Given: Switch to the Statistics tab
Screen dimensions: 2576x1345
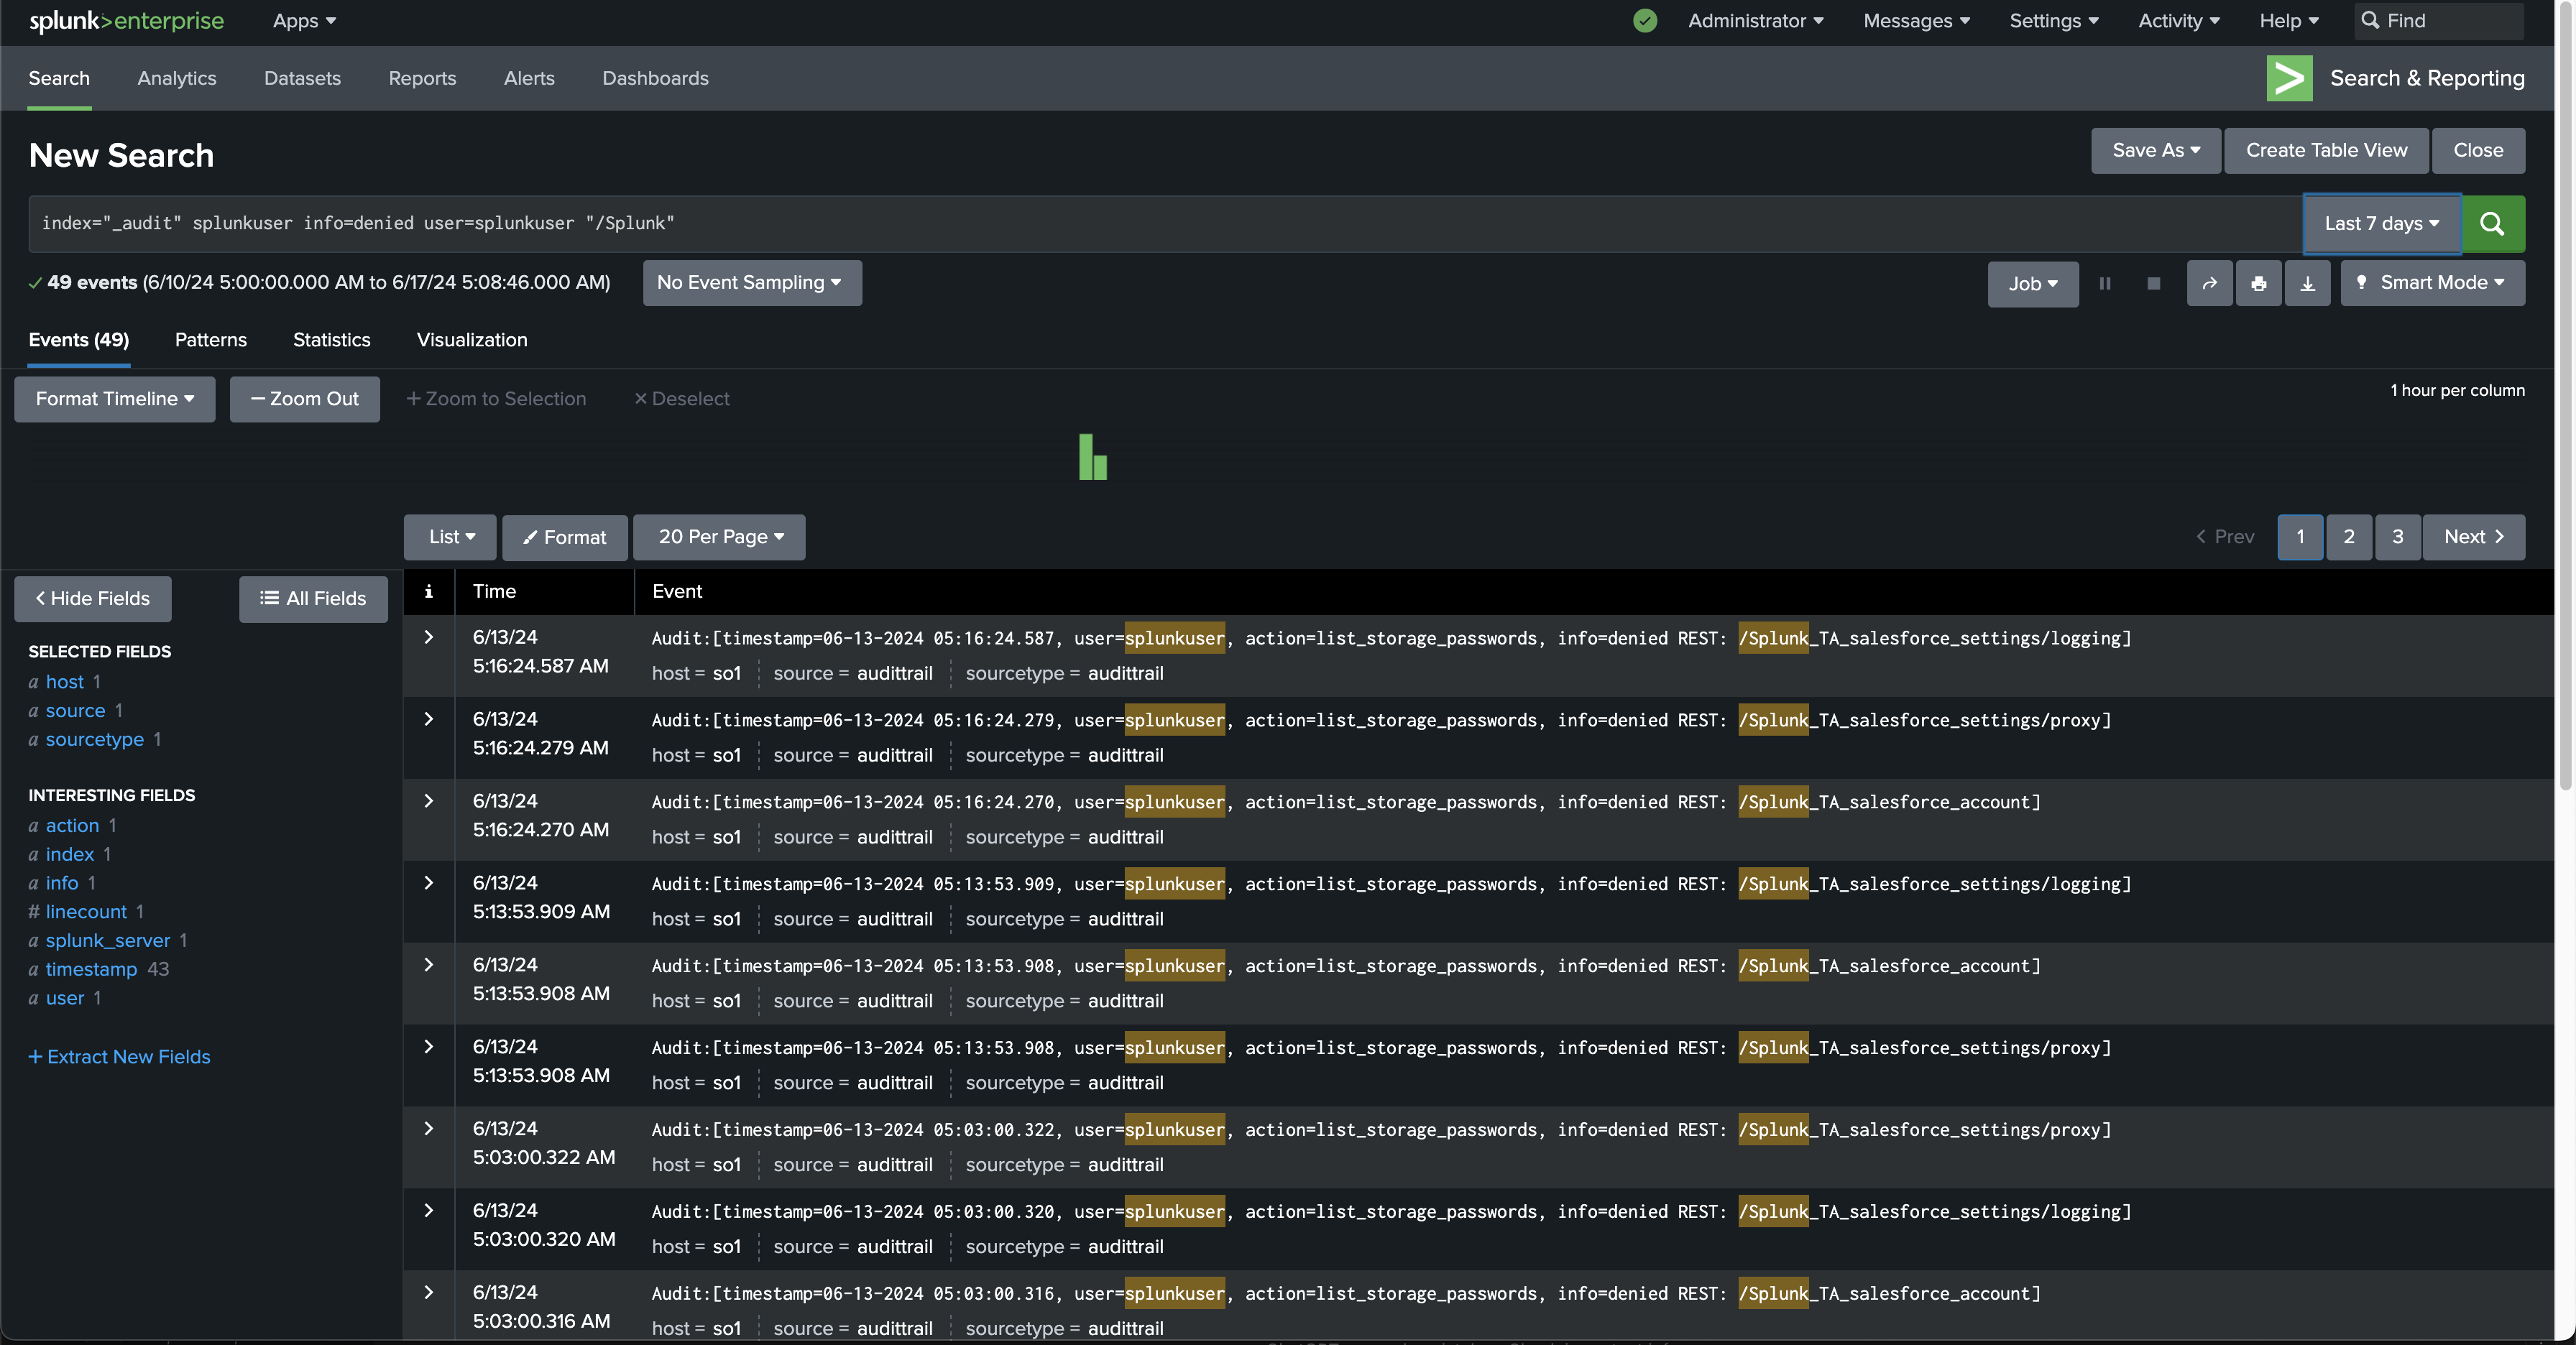Looking at the screenshot, I should point(331,340).
